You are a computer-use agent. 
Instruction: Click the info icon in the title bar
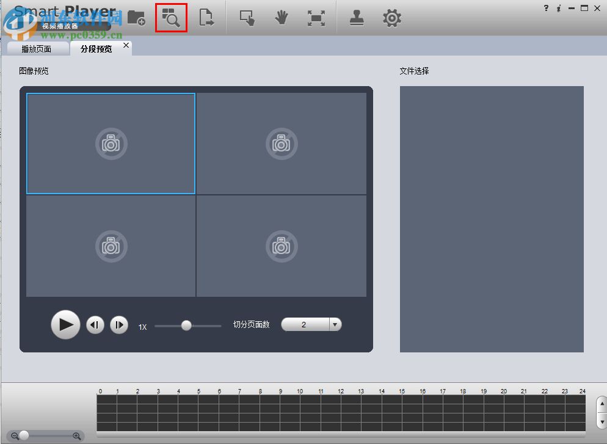pyautogui.click(x=559, y=8)
